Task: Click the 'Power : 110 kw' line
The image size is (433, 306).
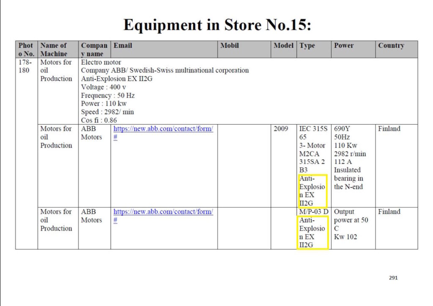Action: point(104,104)
